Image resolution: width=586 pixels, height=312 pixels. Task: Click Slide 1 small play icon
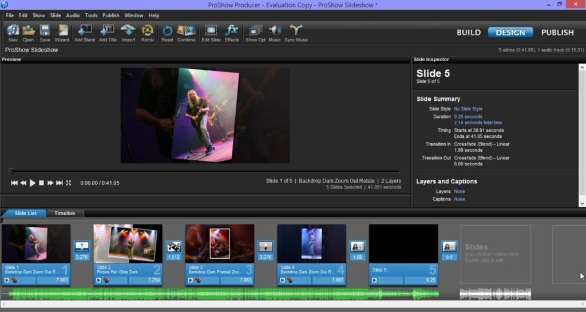[x=7, y=280]
